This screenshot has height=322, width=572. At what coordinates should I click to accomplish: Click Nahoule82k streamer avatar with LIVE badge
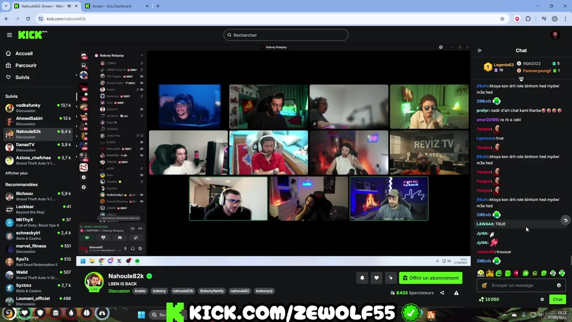pos(94,282)
